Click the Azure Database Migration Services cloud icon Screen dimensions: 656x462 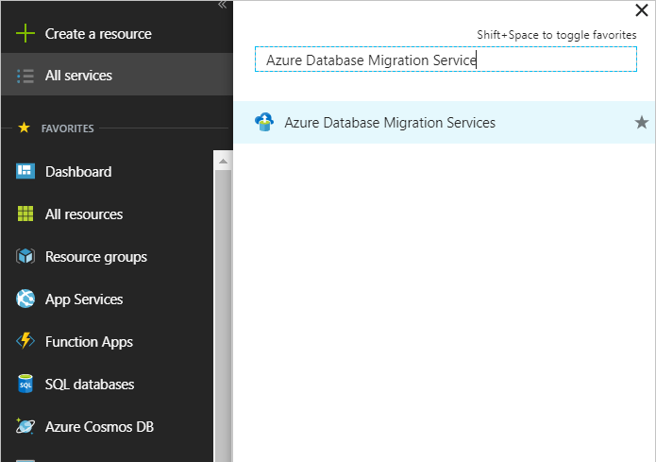pos(264,122)
